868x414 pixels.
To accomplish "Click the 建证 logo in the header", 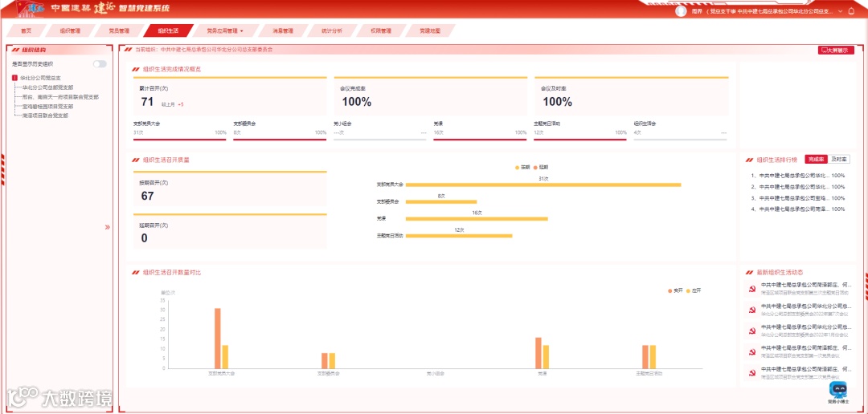I will 104,8.
